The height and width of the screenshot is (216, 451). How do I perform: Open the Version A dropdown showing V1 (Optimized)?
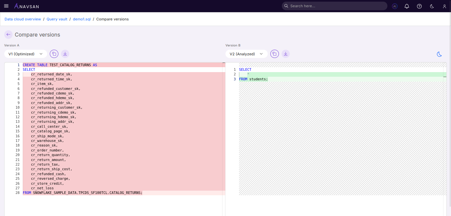[x=25, y=54]
